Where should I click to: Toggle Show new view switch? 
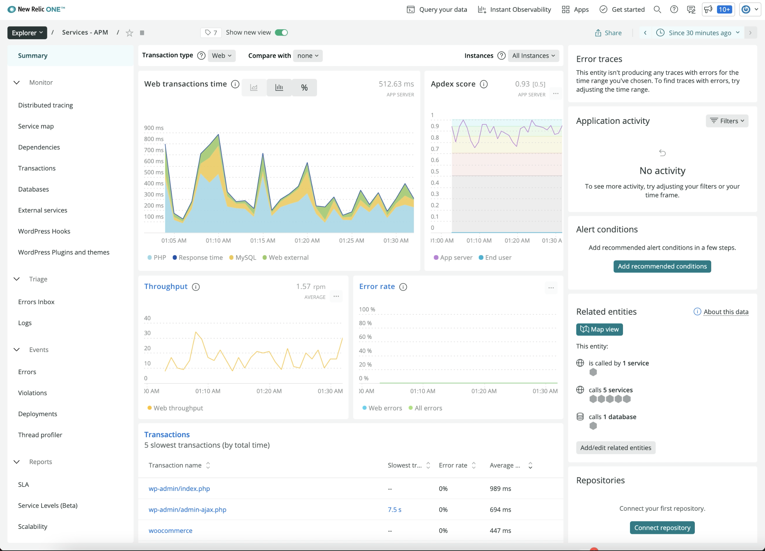tap(281, 33)
